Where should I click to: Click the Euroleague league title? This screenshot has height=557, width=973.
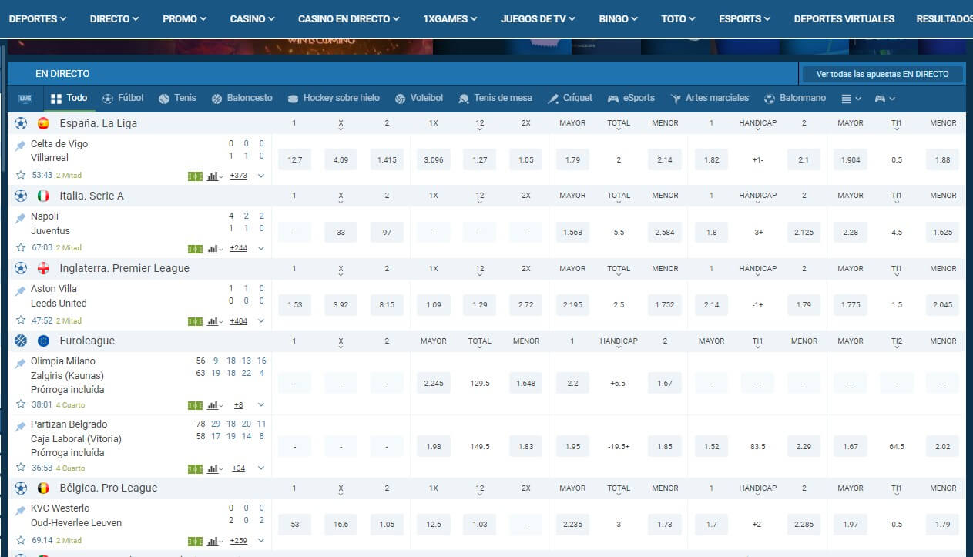87,341
